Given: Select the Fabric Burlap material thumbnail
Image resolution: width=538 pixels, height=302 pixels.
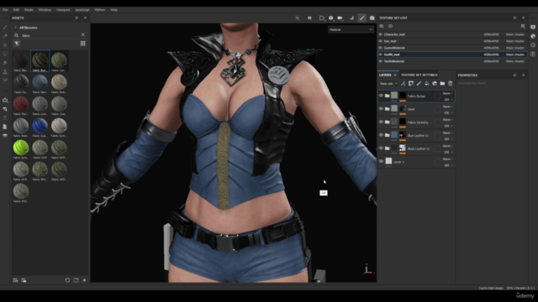Looking at the screenshot, I should (40, 60).
